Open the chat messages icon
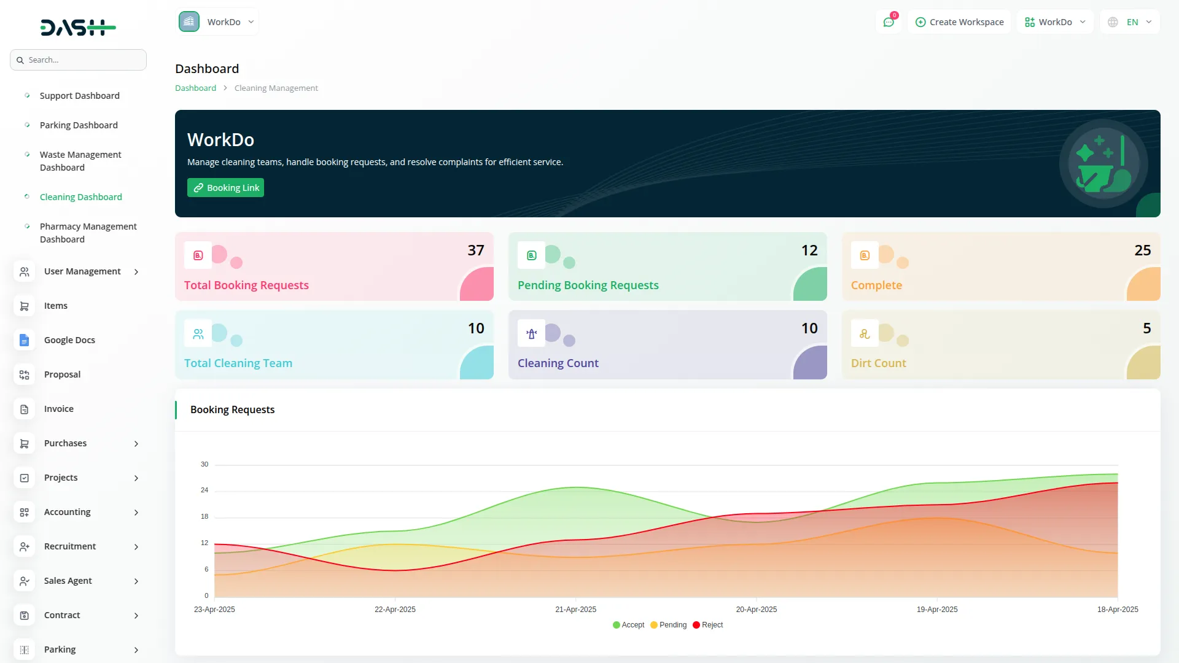This screenshot has width=1179, height=663. 889,22
